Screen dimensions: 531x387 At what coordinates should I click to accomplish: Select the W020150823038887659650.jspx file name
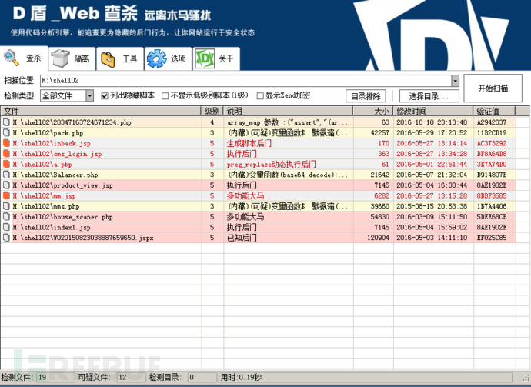[x=83, y=238]
